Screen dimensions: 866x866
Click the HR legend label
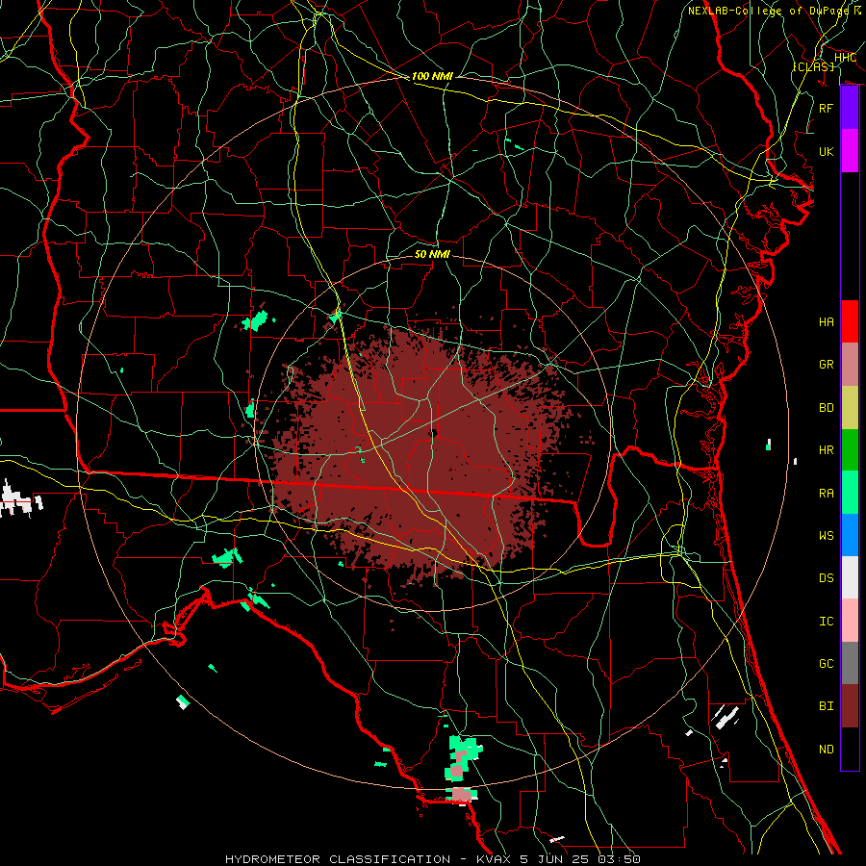click(827, 450)
